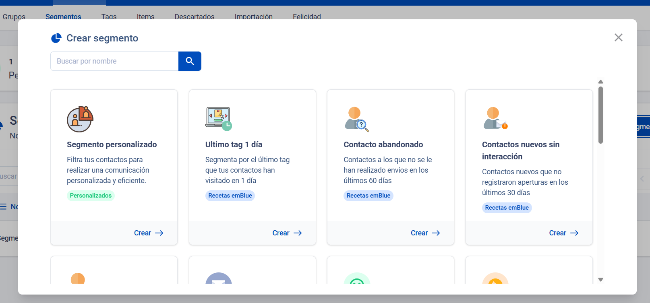
Task: Open the Segmento personalizado title
Action: coord(112,144)
